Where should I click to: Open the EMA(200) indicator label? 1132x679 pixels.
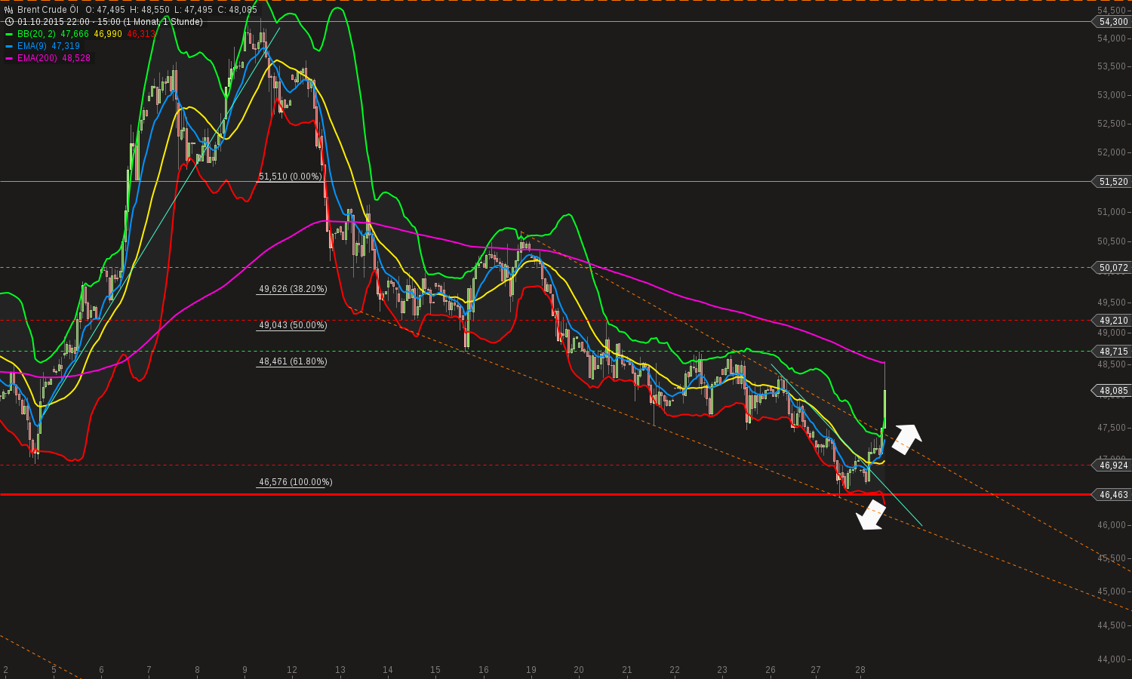pyautogui.click(x=37, y=58)
